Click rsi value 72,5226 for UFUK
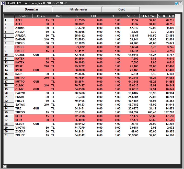The height and width of the screenshot is (169, 184). pos(79,116)
